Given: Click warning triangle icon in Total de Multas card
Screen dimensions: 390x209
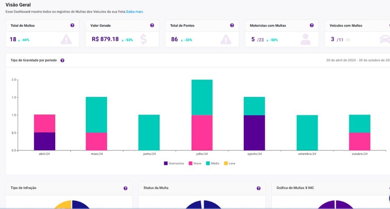Looking at the screenshot, I should tap(66, 39).
